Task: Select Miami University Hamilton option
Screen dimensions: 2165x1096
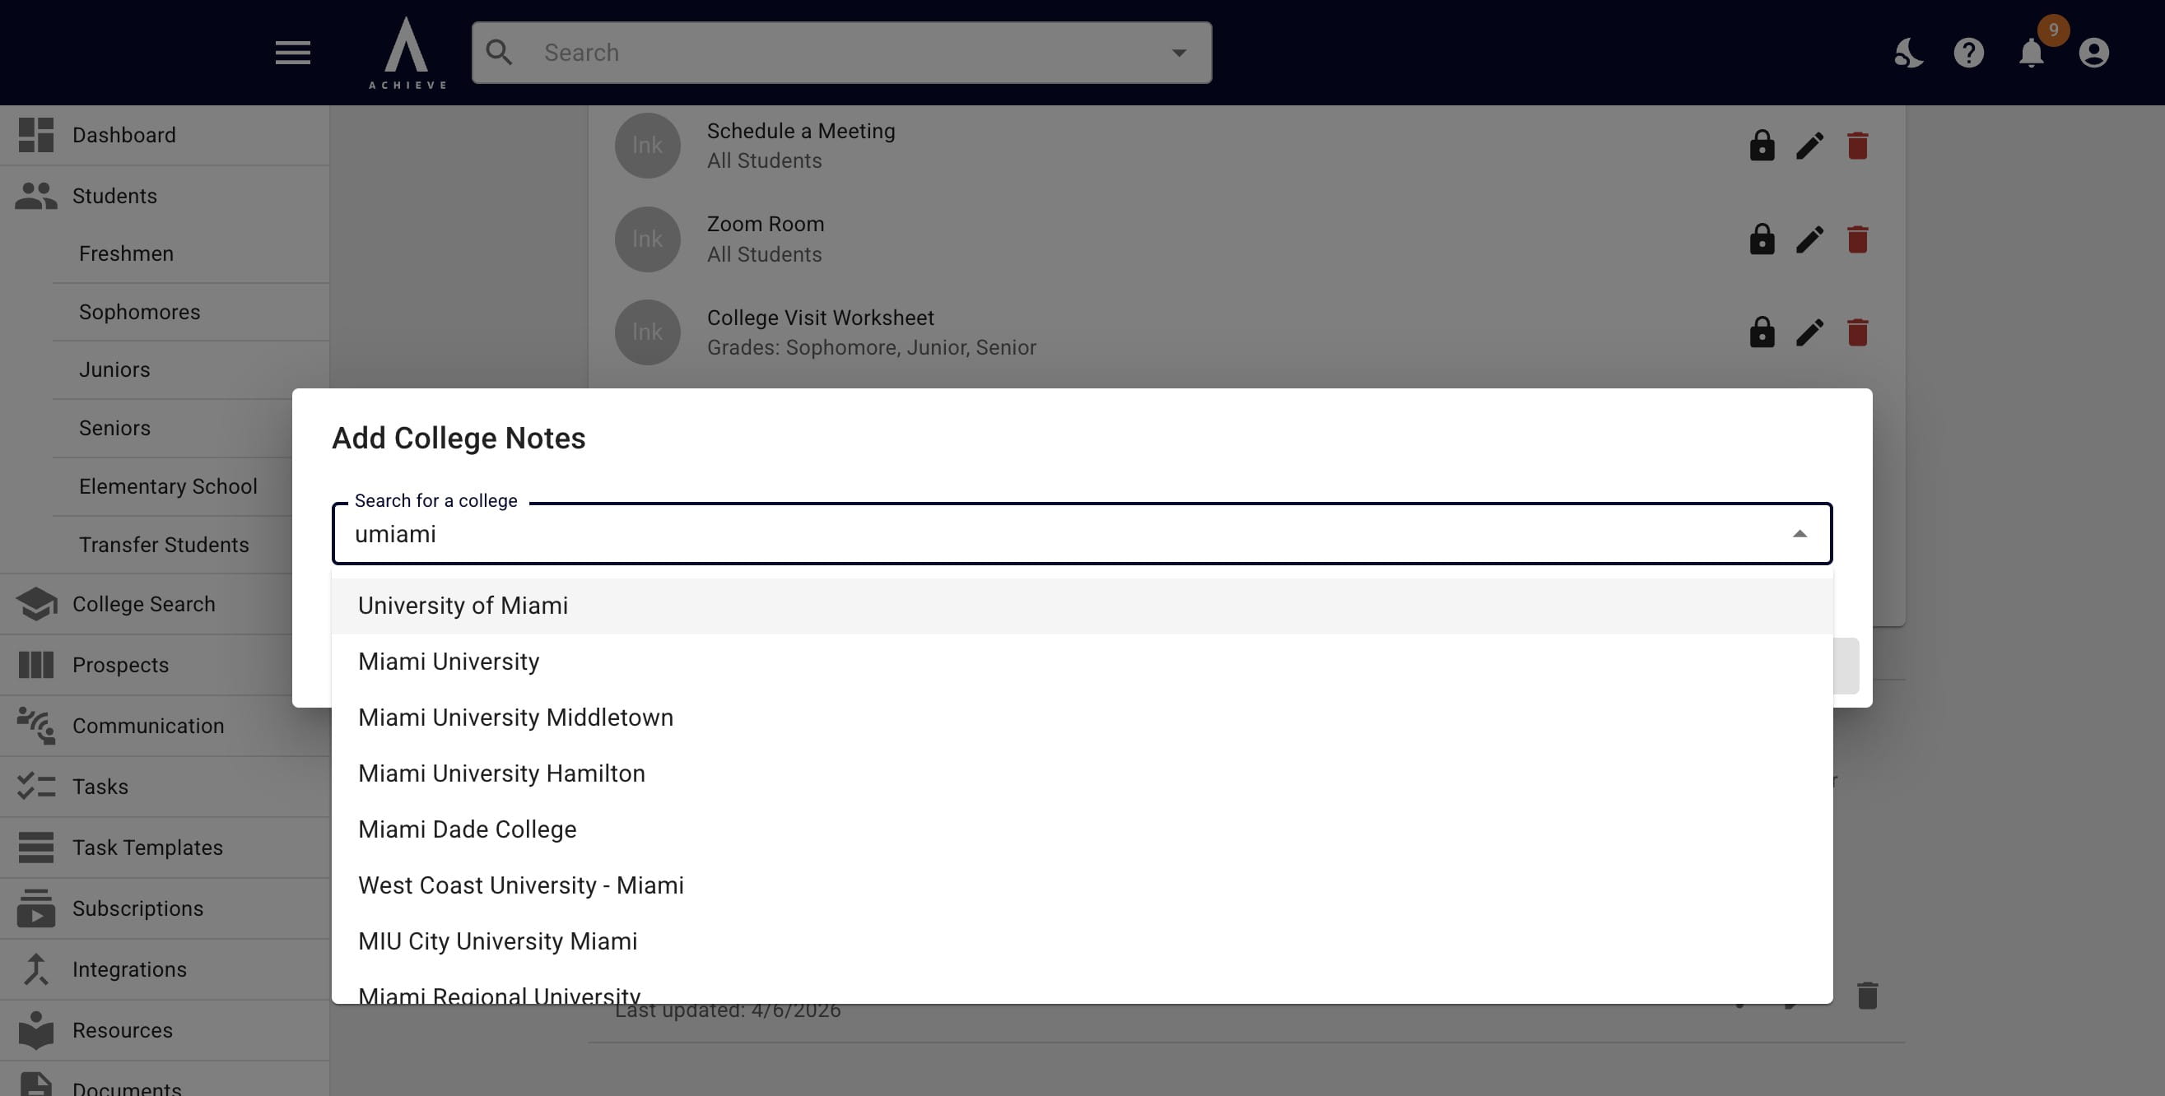Action: (x=1082, y=773)
